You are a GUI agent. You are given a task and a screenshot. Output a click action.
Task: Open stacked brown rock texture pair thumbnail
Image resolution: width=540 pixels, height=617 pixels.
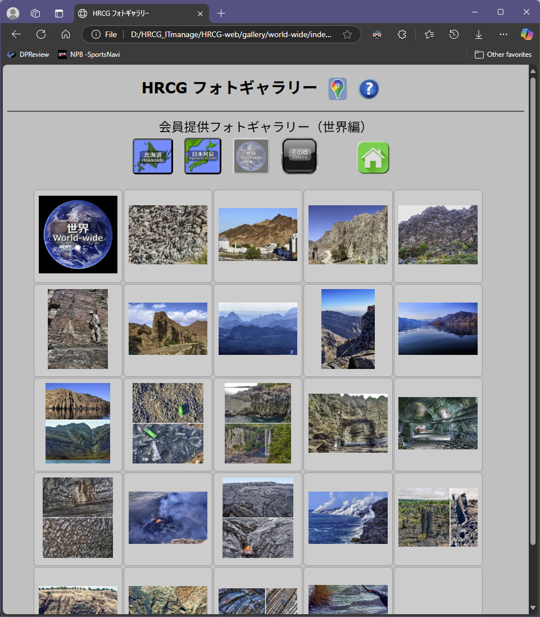(x=78, y=517)
